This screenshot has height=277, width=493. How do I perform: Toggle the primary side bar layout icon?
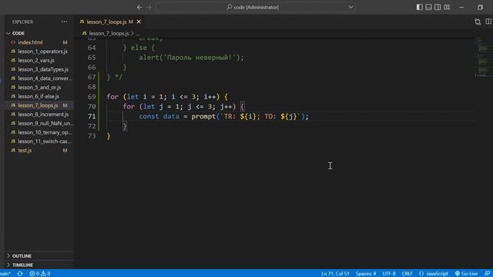[x=419, y=7]
